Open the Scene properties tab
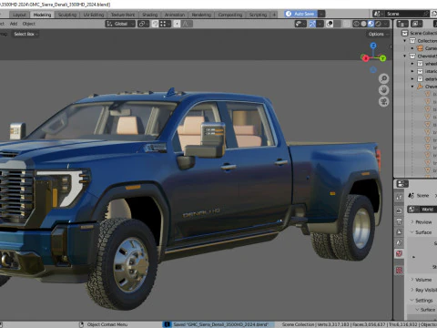437x328 pixels. click(x=399, y=242)
